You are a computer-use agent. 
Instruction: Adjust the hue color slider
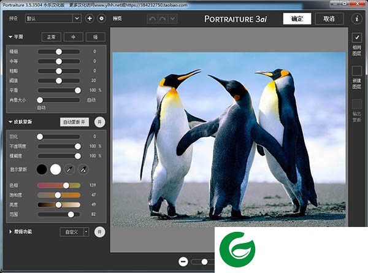pyautogui.click(x=59, y=185)
